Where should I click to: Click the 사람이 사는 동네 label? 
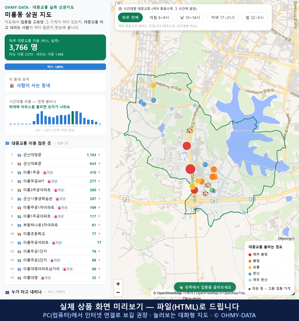click(x=33, y=86)
